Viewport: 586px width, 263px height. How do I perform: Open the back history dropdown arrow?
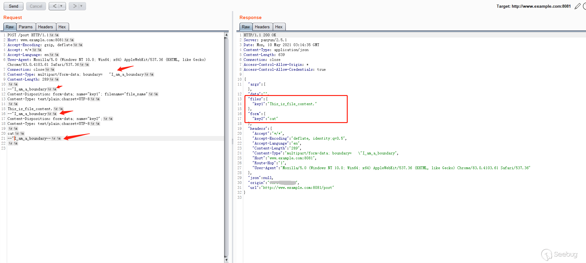pos(62,6)
